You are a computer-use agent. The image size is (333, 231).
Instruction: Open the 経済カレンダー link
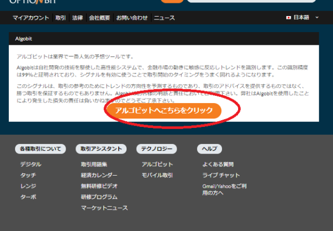pos(99,175)
